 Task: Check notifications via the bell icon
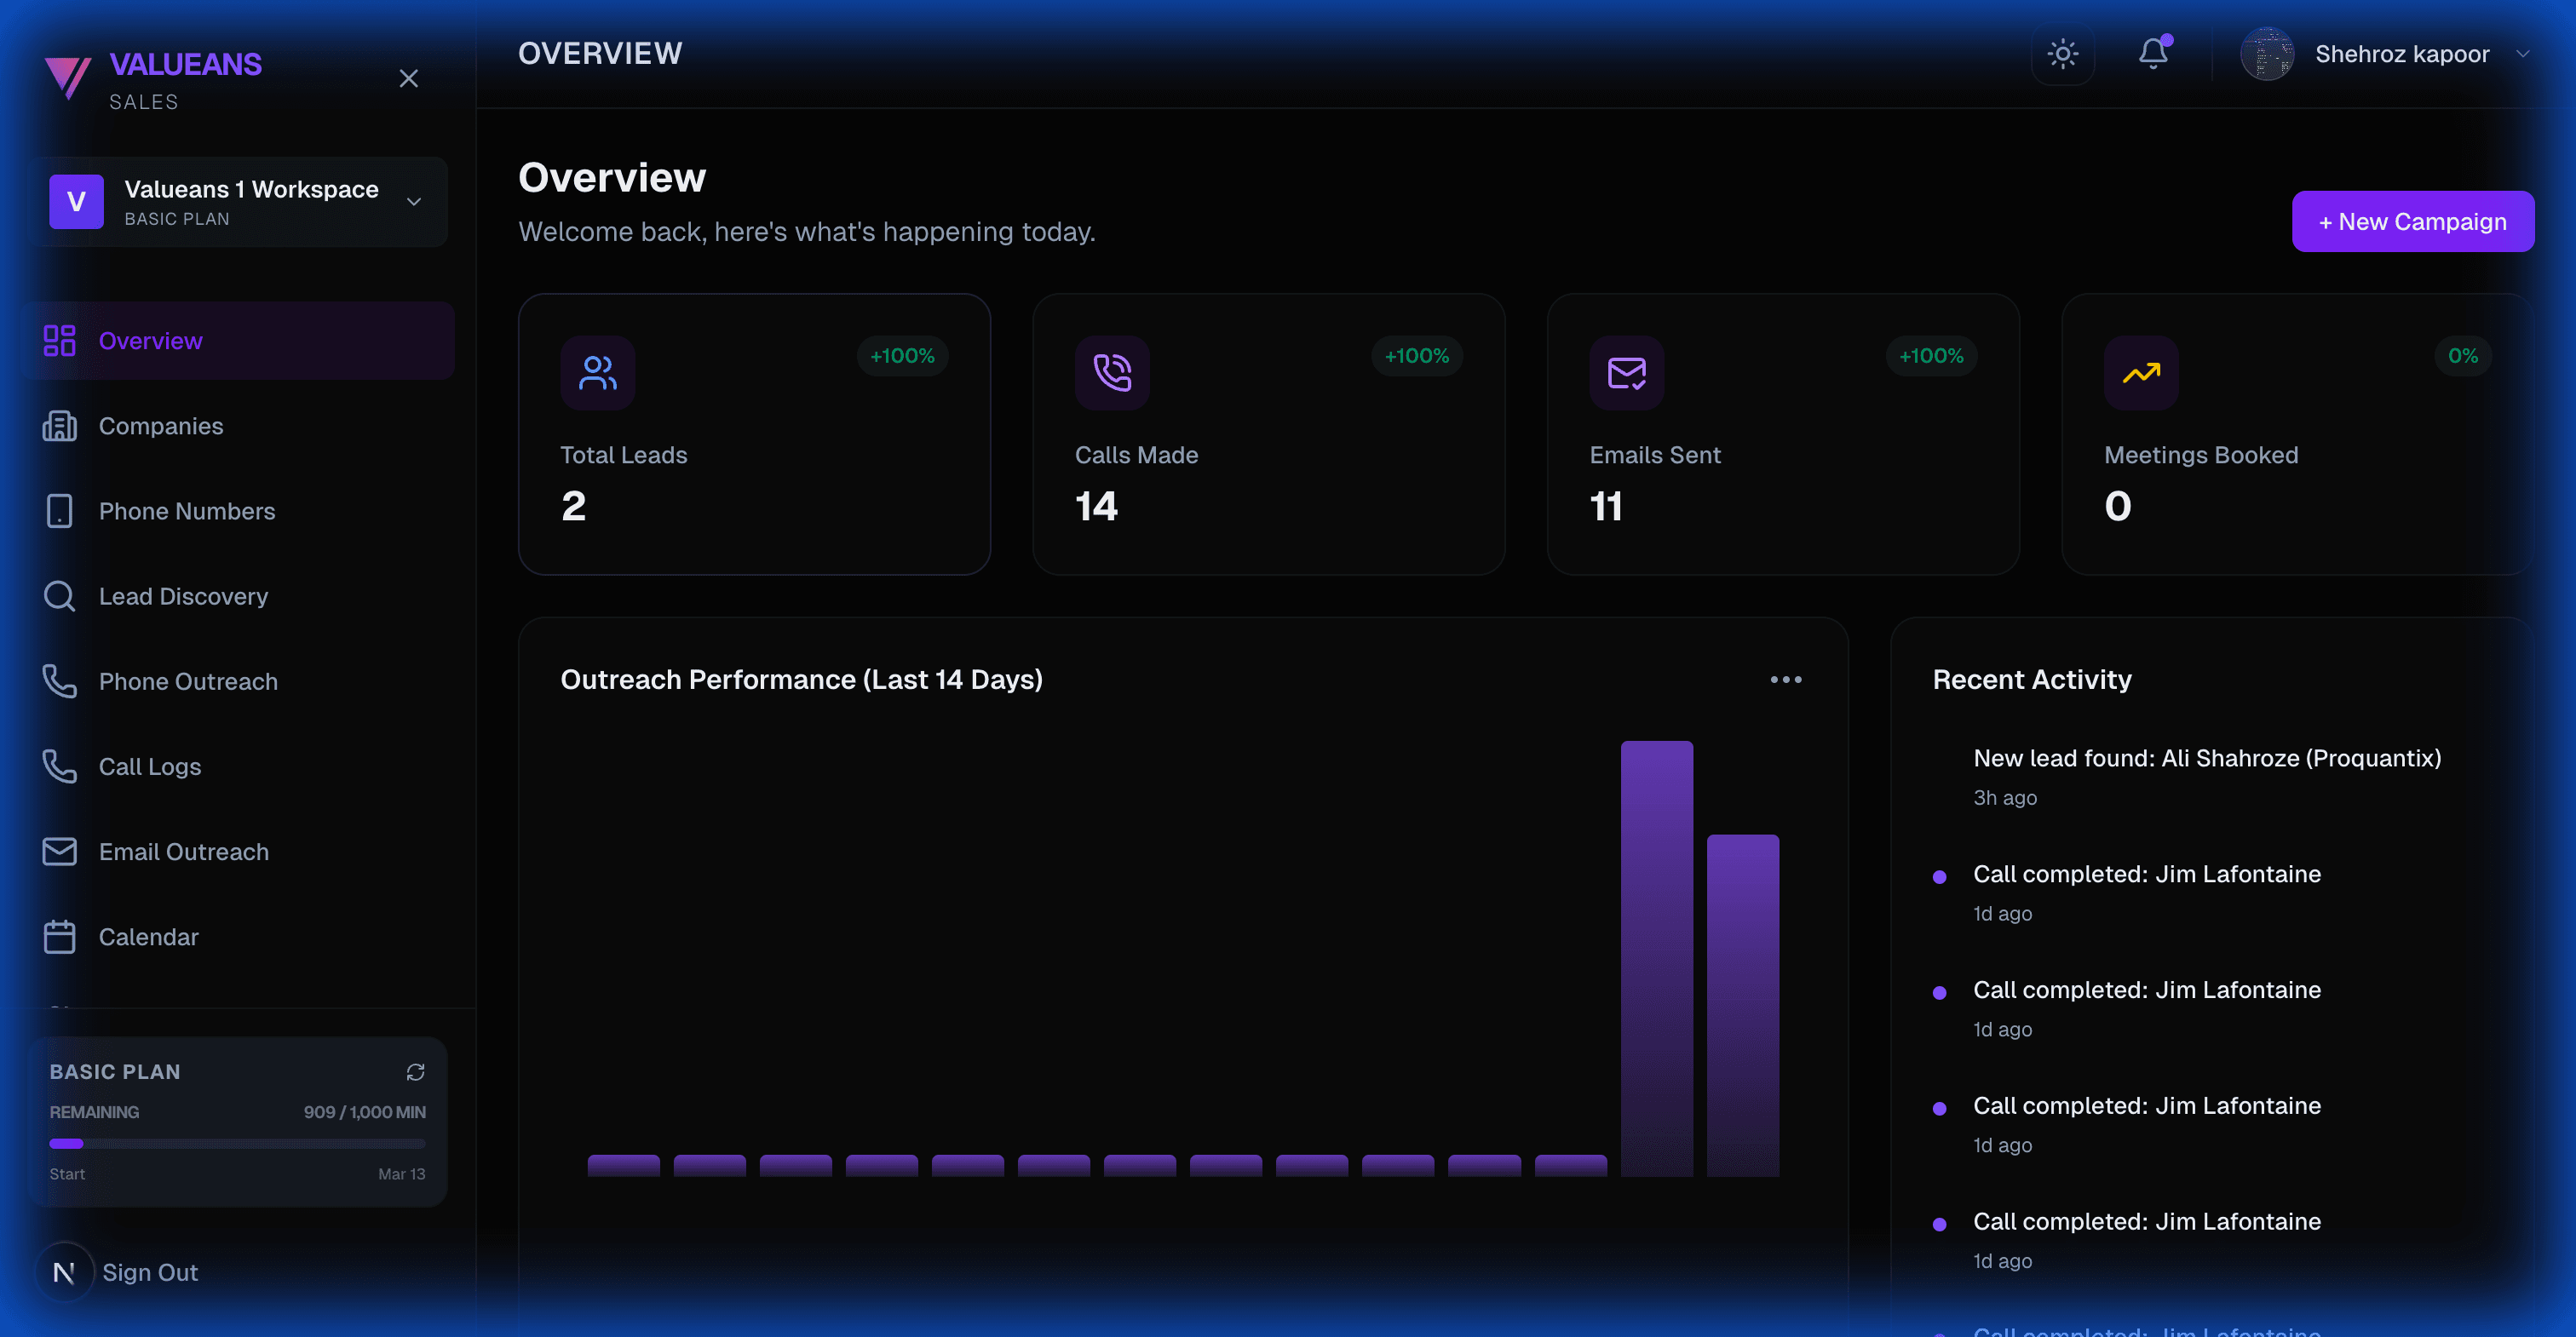[x=2153, y=54]
